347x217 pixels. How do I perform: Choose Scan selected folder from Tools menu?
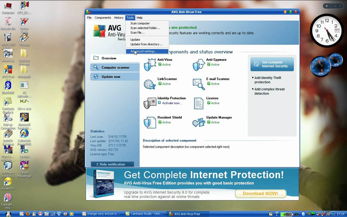point(147,28)
